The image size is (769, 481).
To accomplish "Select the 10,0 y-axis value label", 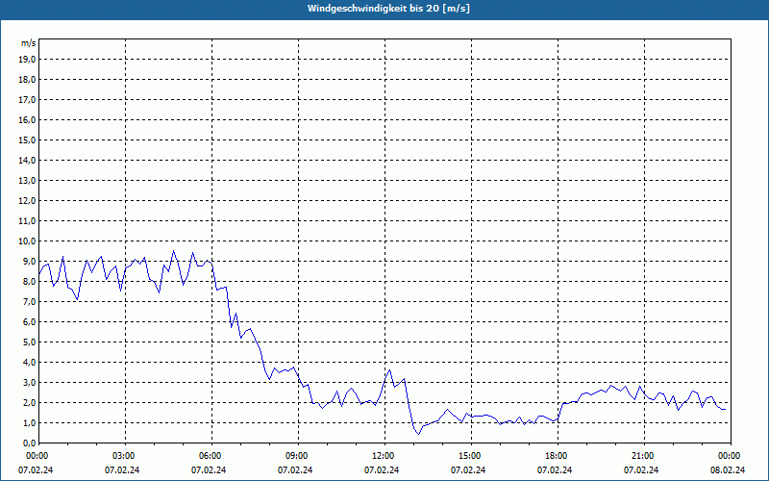I will [27, 240].
